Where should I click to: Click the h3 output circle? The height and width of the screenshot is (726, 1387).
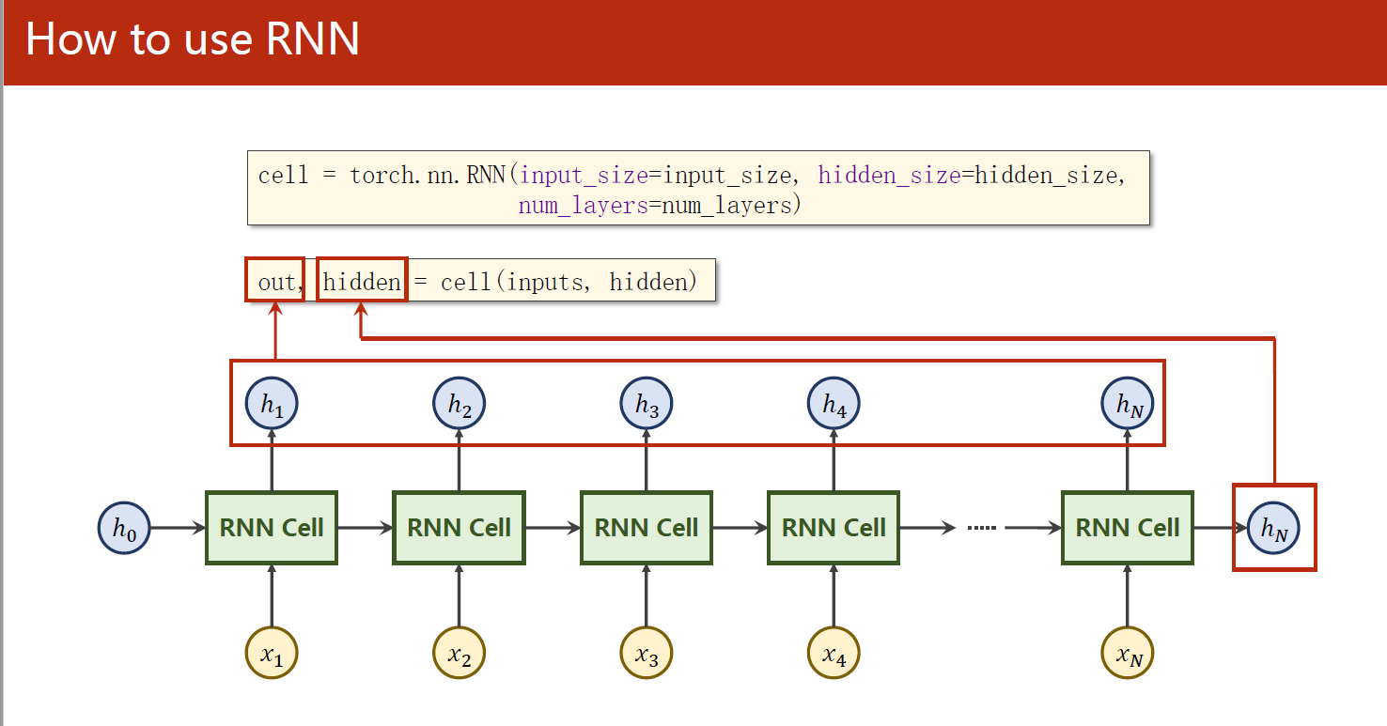647,405
